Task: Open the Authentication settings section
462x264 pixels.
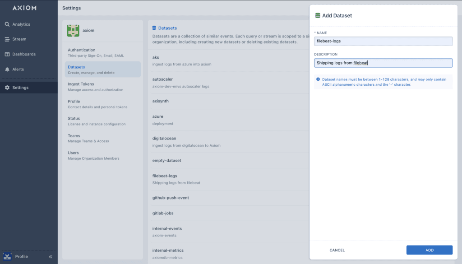Action: 102,52
